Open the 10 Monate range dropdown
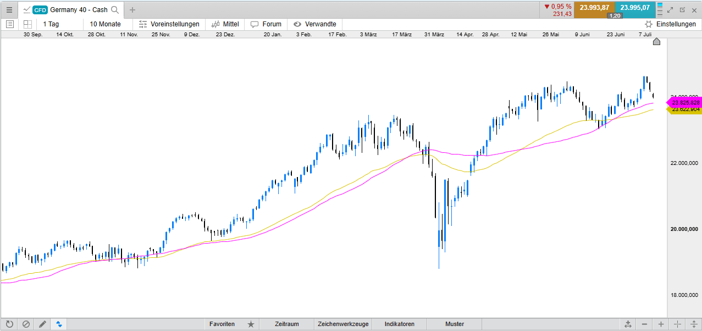 click(105, 24)
